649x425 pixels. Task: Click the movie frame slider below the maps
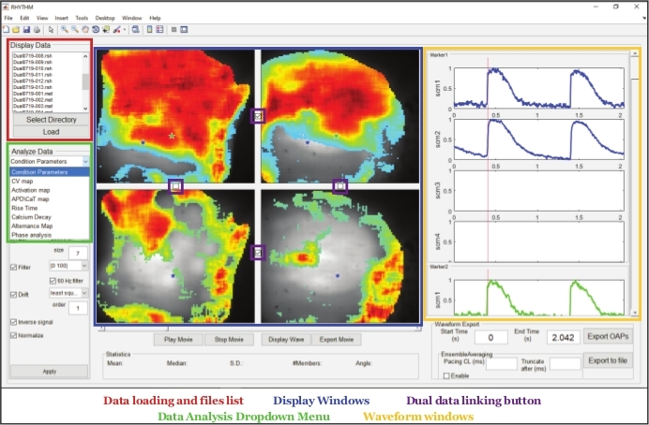click(x=258, y=330)
